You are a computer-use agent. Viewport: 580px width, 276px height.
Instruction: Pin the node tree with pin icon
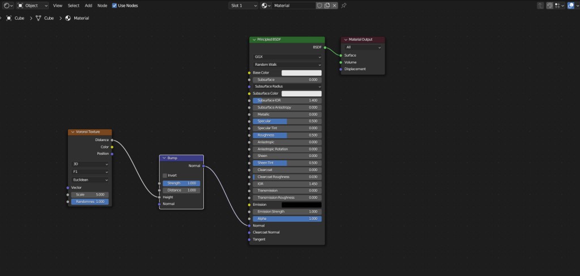[x=344, y=5]
